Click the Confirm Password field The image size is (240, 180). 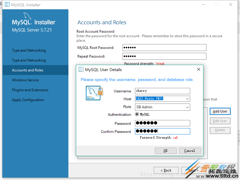pos(162,131)
